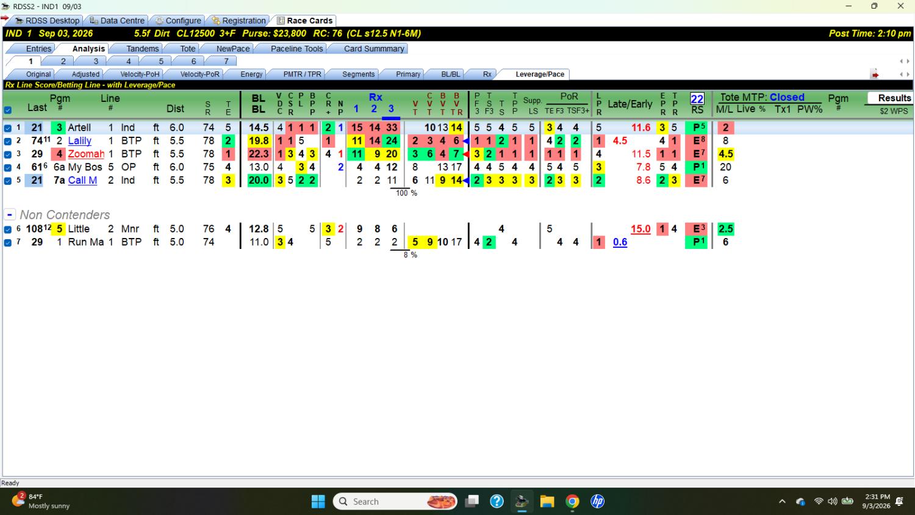Open the Registration tab
This screenshot has height=515, width=915.
coord(239,21)
